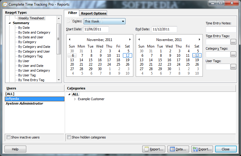Select the By Date report type
Screen dimensions: 241x156
(x=24, y=28)
